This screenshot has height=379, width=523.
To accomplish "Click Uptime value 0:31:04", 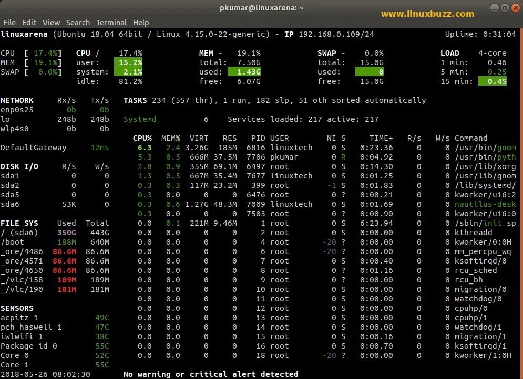I will tap(499, 34).
